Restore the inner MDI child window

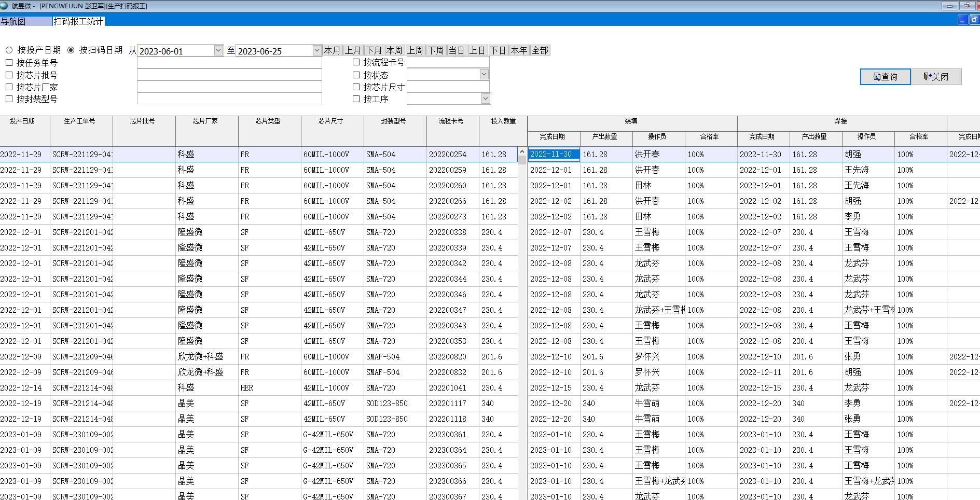click(974, 20)
